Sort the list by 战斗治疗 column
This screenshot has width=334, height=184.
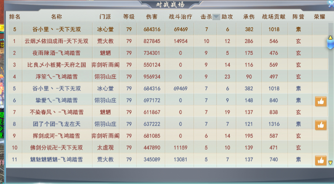tap(180, 17)
